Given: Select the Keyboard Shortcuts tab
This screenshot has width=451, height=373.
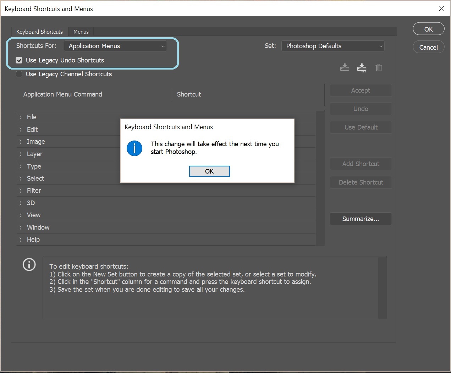Looking at the screenshot, I should [39, 32].
